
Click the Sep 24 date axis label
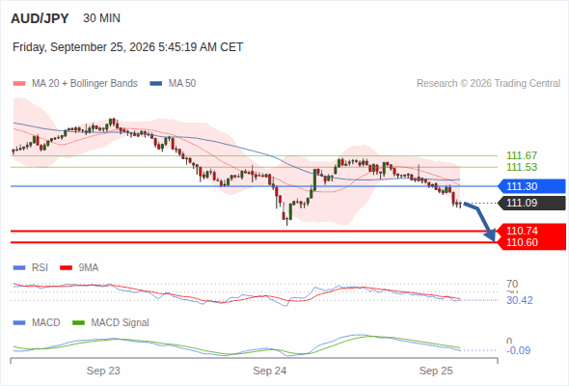[270, 371]
